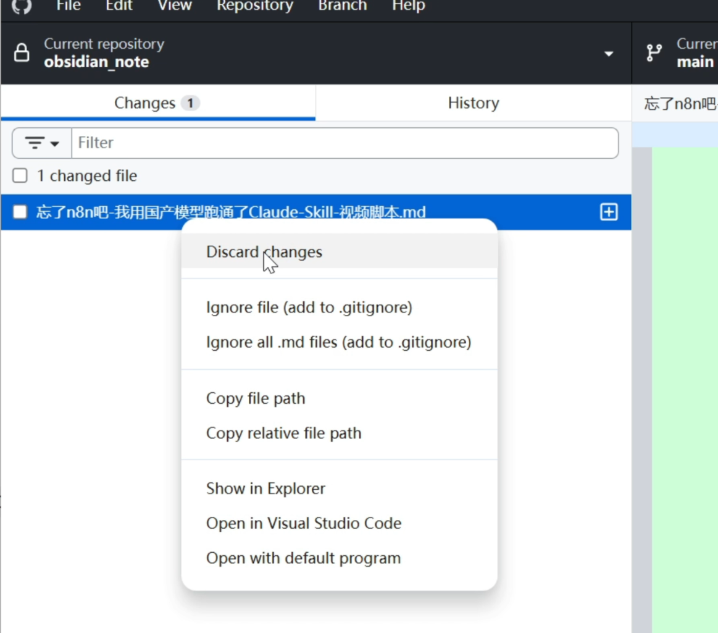This screenshot has height=633, width=718.
Task: Switch to the History tab
Action: click(474, 103)
